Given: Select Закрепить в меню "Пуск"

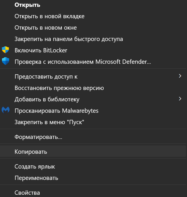Looking at the screenshot, I should (49, 122).
